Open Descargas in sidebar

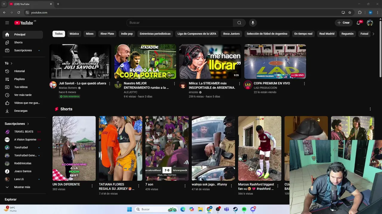point(23,111)
